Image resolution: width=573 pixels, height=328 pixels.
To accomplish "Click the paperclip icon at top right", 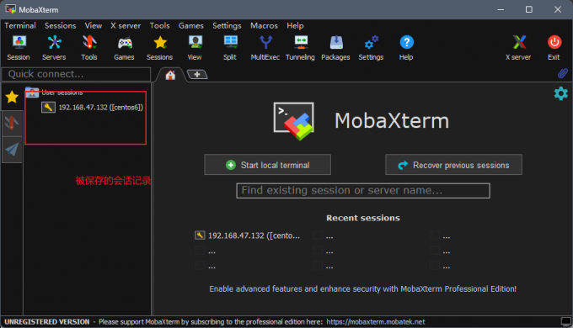I will pos(562,74).
